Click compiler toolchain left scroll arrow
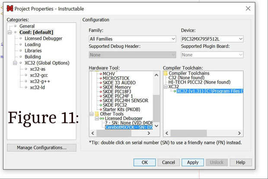 167,133
